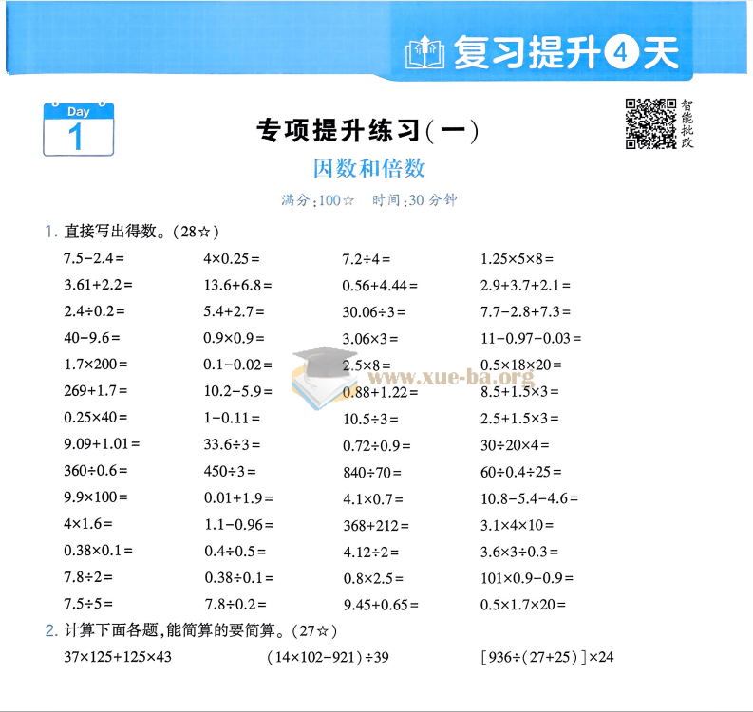Image resolution: width=753 pixels, height=712 pixels.
Task: Click the problem 0.56+4.44=
Action: point(380,286)
